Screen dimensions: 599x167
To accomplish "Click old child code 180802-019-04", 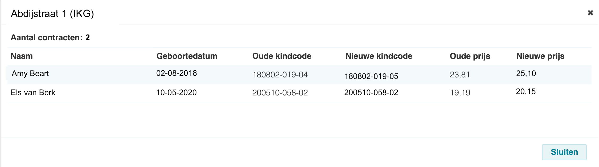I will click(x=280, y=75).
